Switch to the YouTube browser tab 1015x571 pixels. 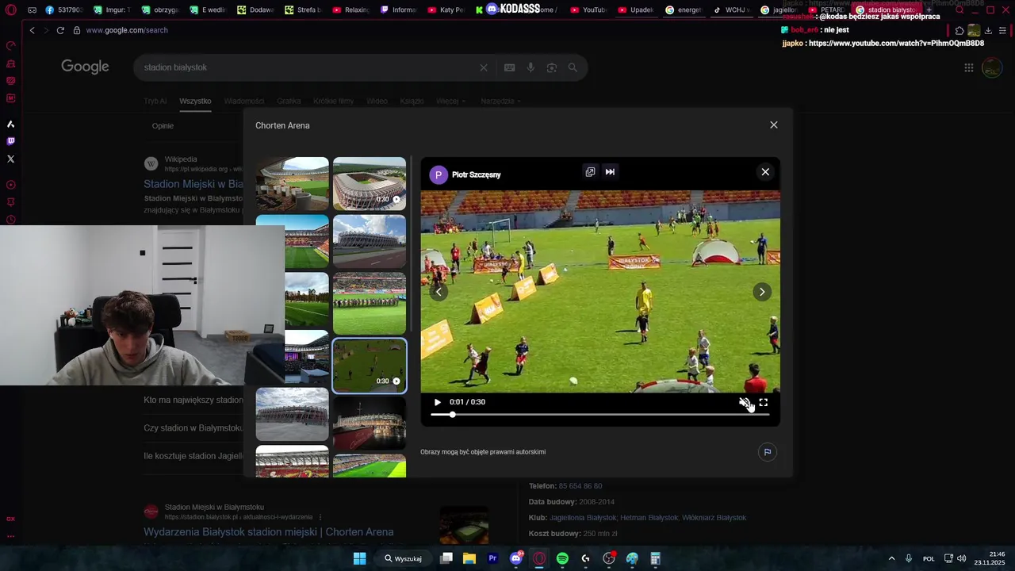point(588,10)
